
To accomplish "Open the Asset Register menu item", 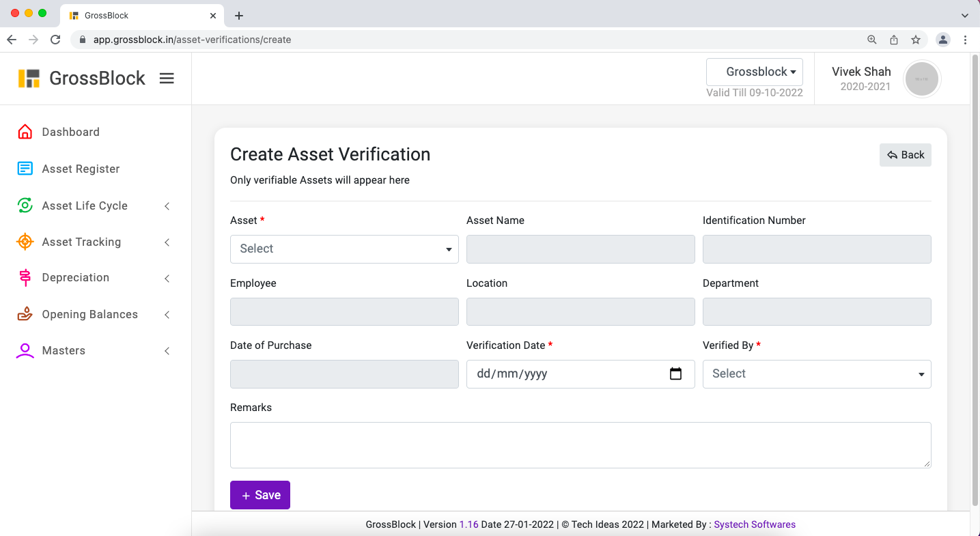I will tap(81, 169).
